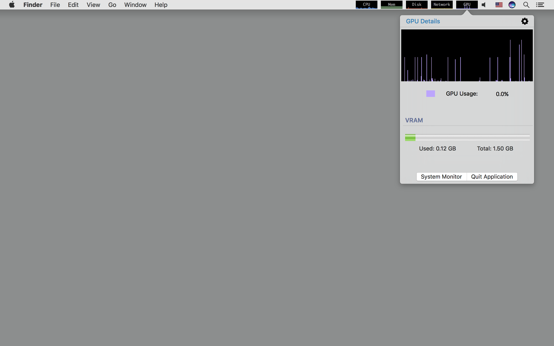This screenshot has width=554, height=346.
Task: Open the Go menu
Action: pyautogui.click(x=112, y=5)
